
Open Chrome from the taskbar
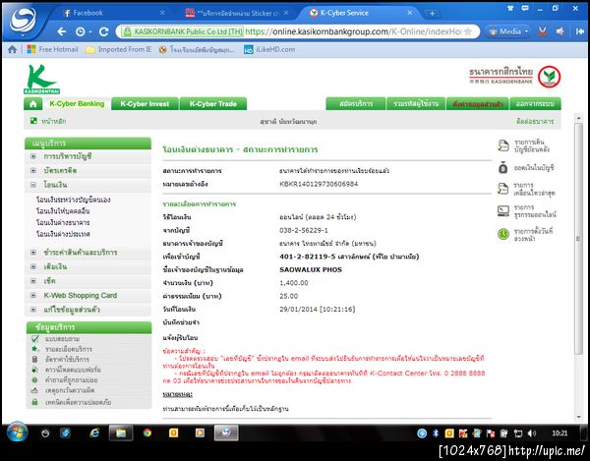pos(147,433)
